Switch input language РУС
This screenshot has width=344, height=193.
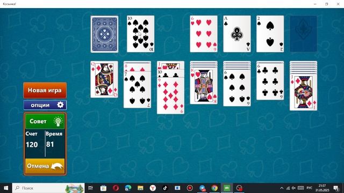click(x=310, y=188)
